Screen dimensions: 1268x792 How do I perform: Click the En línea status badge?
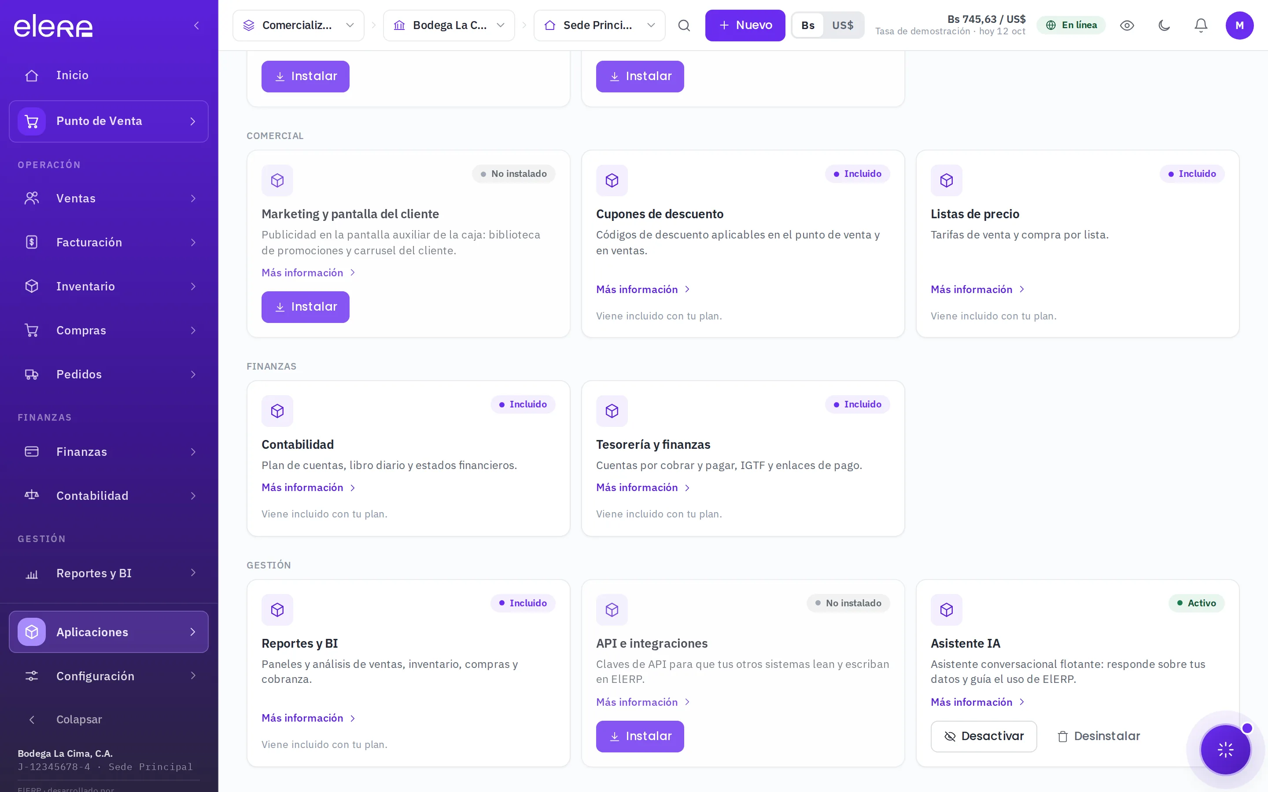tap(1071, 25)
